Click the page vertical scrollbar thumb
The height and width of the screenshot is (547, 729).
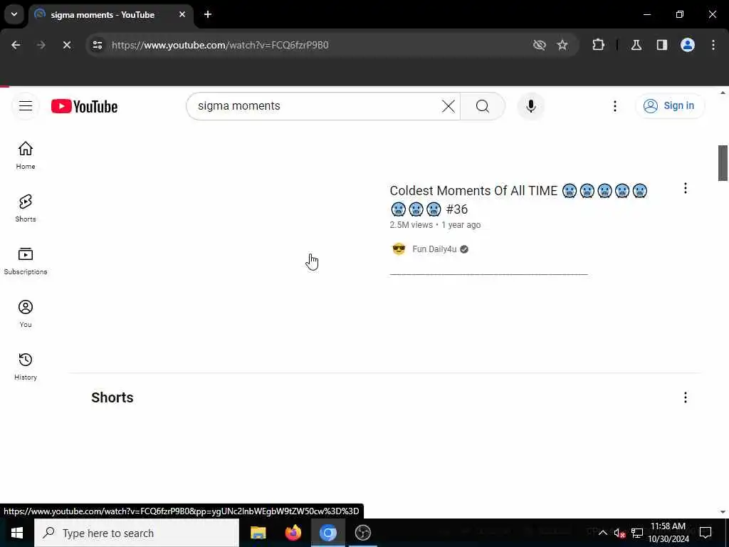[x=723, y=163]
